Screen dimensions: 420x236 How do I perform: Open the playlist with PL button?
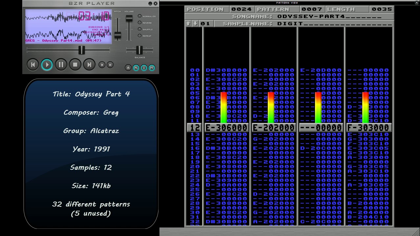click(x=136, y=68)
